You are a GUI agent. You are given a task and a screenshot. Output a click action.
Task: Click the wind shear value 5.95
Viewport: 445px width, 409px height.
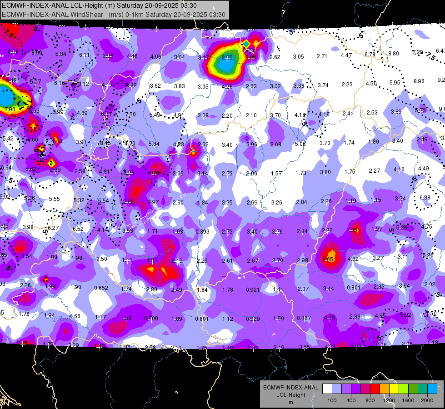[x=395, y=83]
